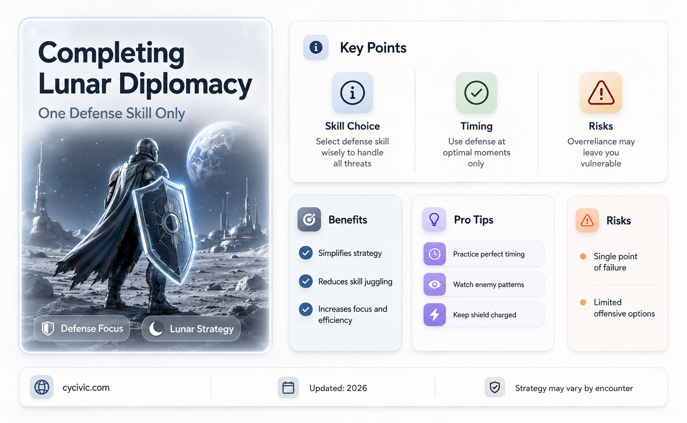This screenshot has width=687, height=423.
Task: Click the globe icon near cycivic.com
Action: (42, 387)
